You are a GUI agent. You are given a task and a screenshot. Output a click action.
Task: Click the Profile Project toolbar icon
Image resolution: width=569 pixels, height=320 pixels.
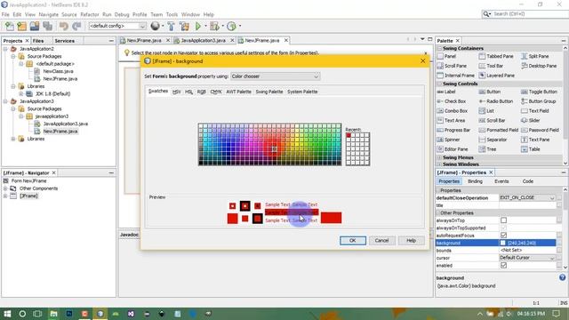[231, 26]
